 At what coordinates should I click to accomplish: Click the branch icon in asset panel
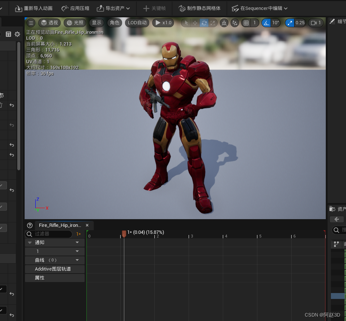pyautogui.click(x=336, y=244)
